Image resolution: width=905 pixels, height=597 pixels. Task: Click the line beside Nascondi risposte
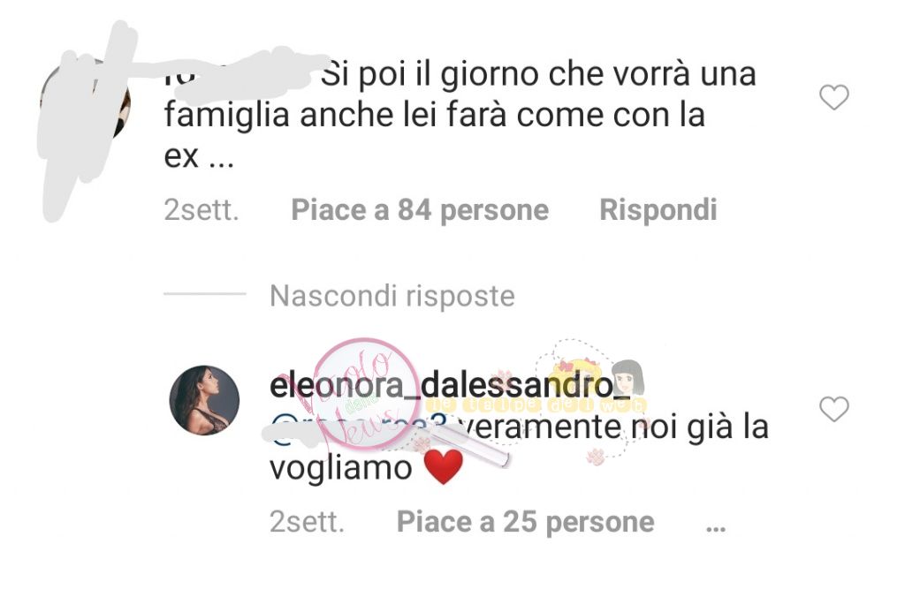205,293
